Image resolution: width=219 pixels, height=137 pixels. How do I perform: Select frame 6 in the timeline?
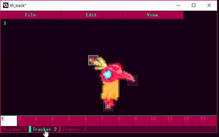(x=92, y=121)
